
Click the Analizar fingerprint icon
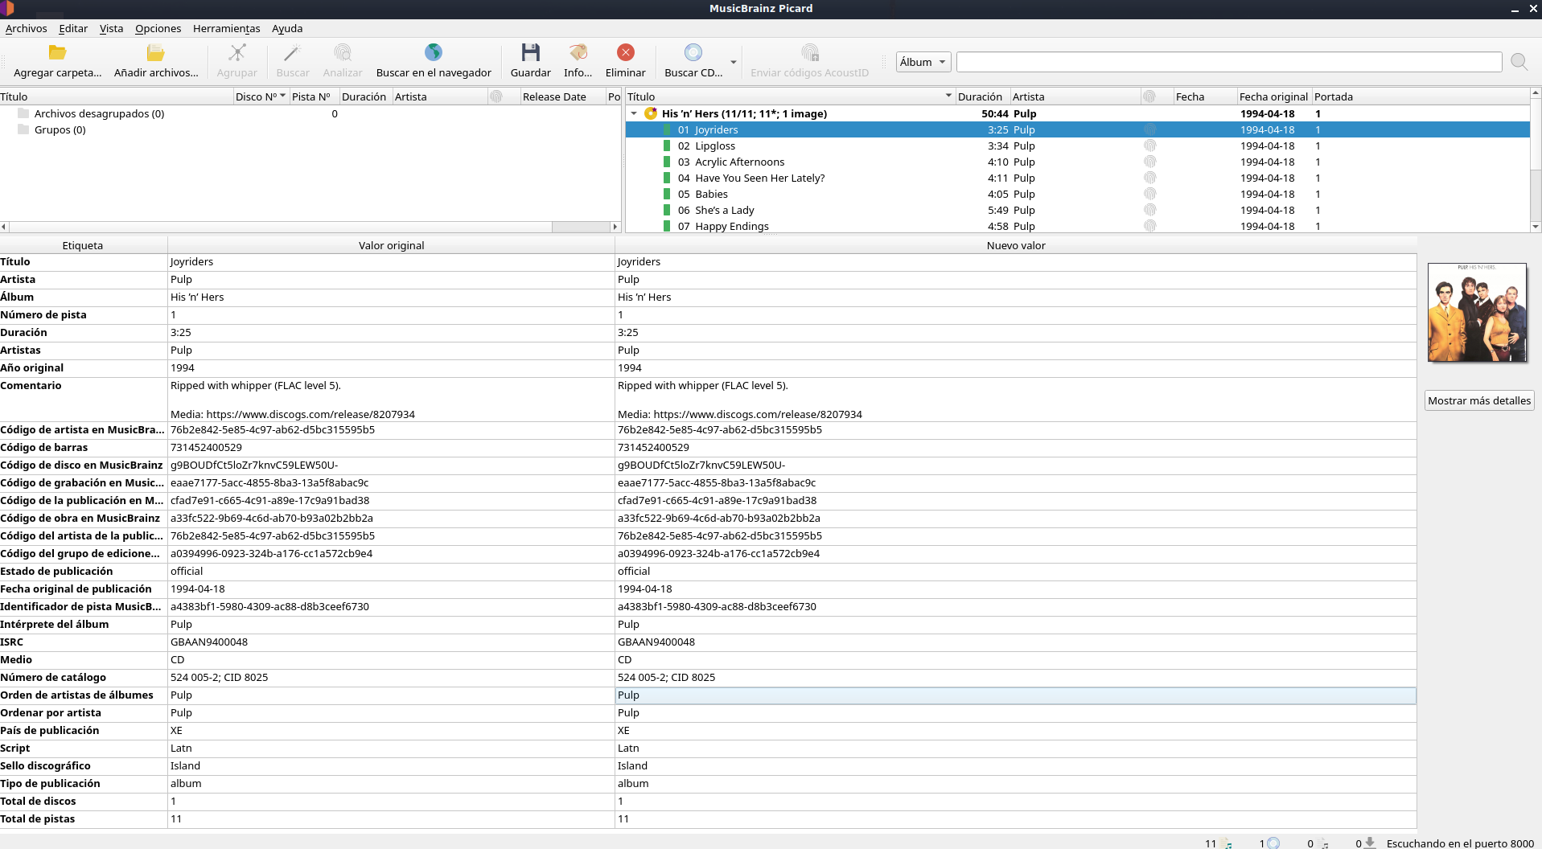[x=343, y=53]
